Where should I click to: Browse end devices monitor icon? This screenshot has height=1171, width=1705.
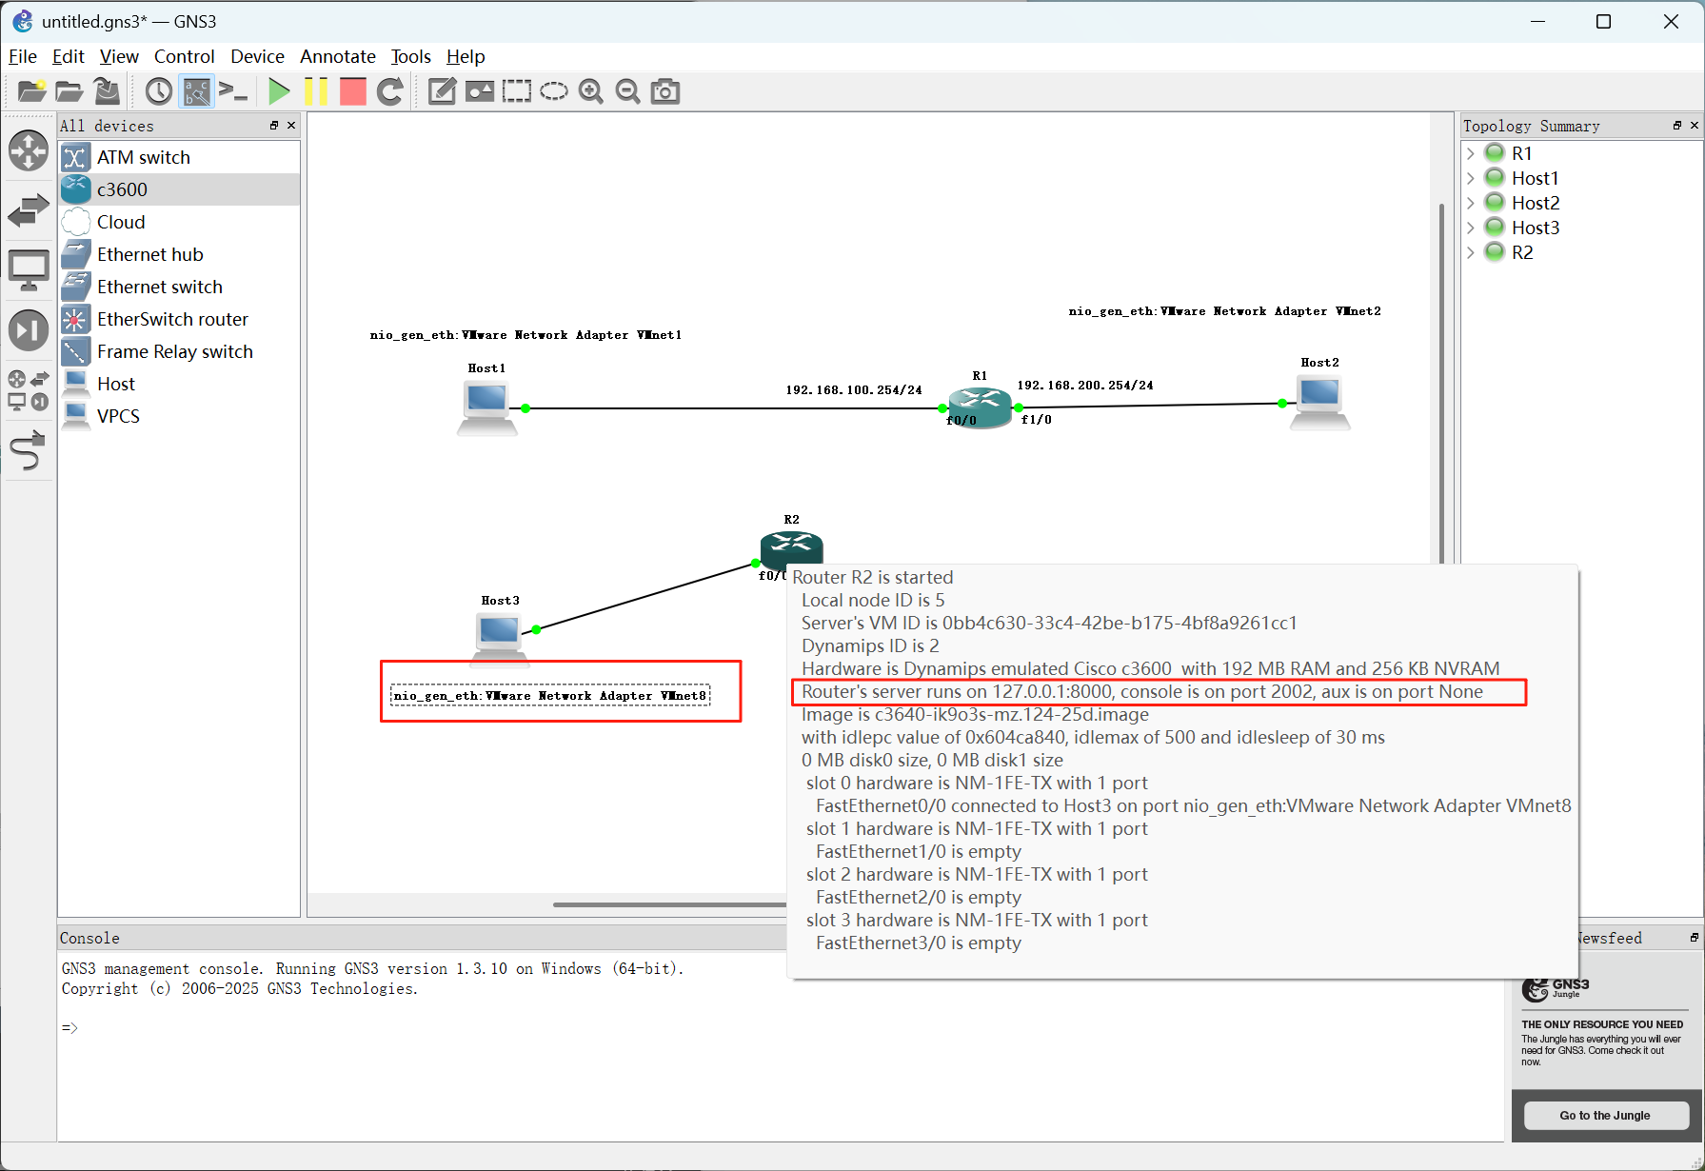pos(29,270)
